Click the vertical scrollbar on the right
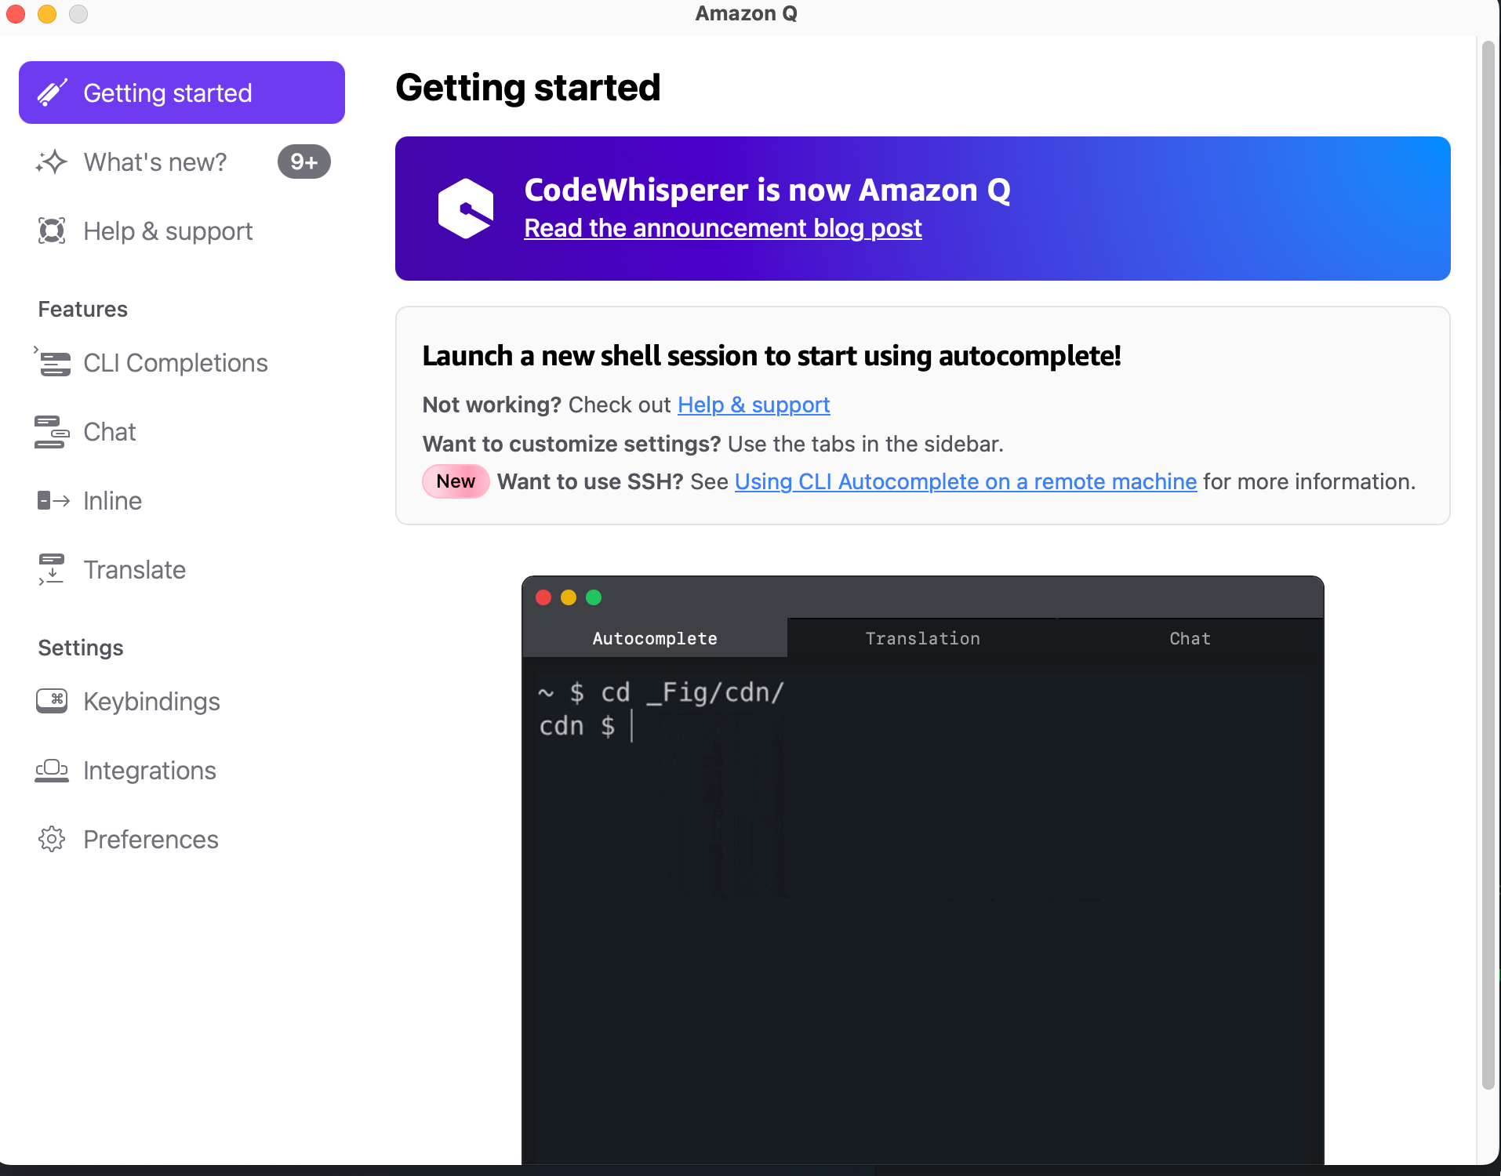The image size is (1501, 1176). pos(1488,564)
